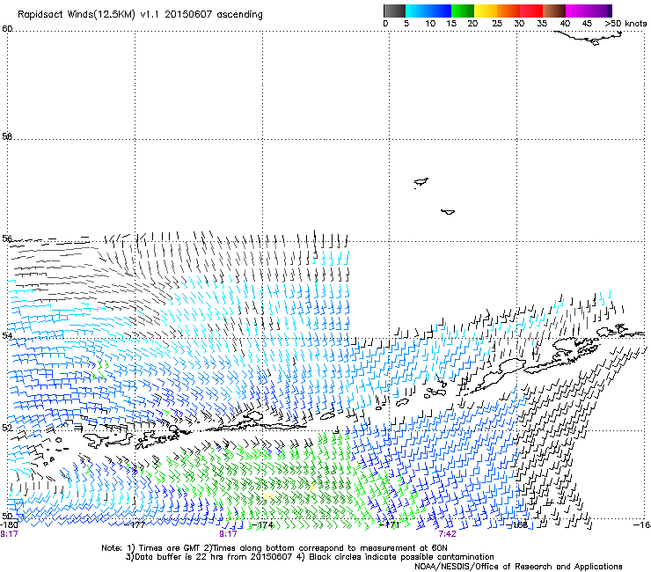Click the longitude label -174
The image size is (651, 572).
pos(262,525)
